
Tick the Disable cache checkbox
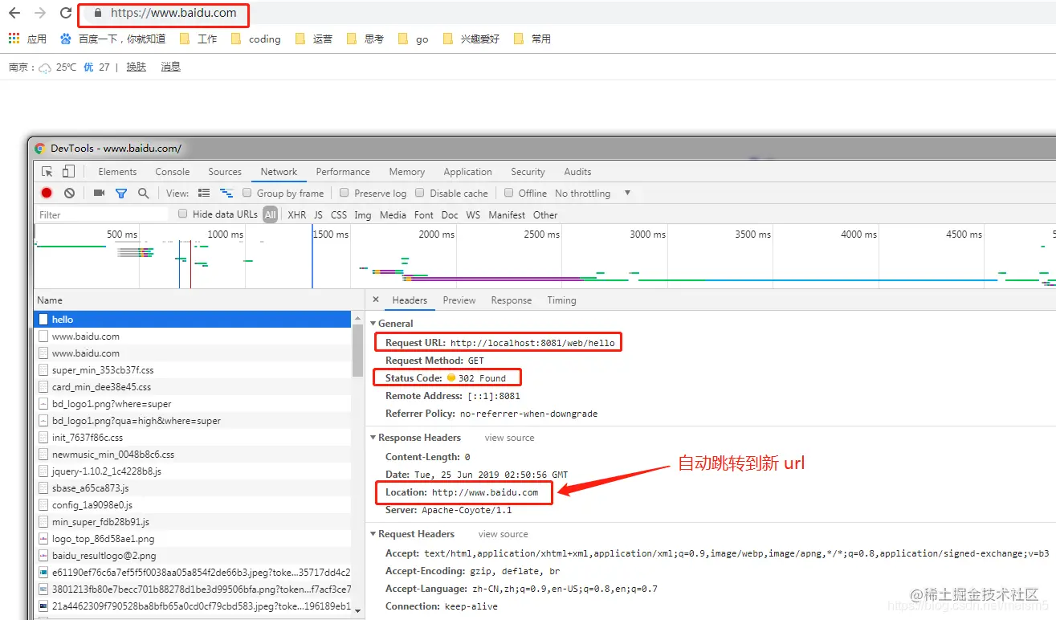click(420, 193)
